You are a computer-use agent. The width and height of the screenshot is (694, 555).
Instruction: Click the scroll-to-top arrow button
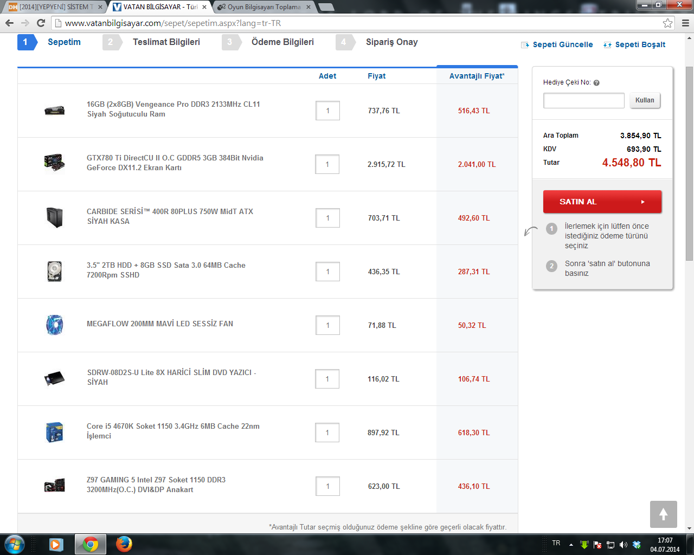click(x=663, y=514)
